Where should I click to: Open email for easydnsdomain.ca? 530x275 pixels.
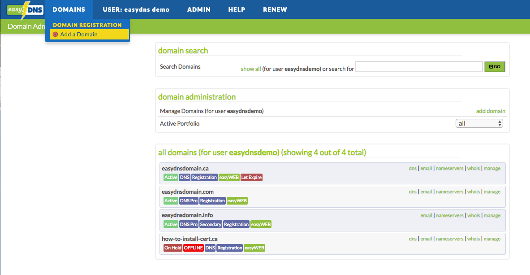coord(426,168)
